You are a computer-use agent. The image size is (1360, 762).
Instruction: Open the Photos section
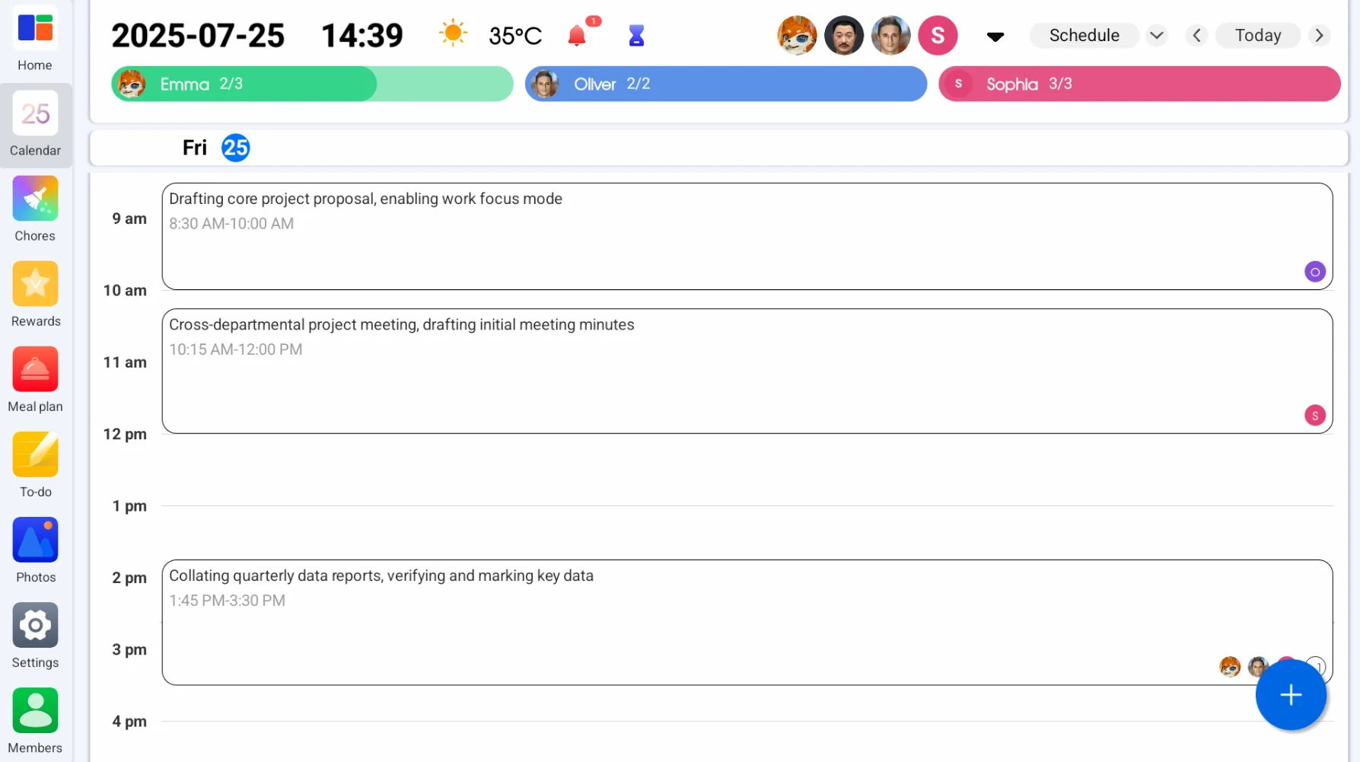point(35,550)
